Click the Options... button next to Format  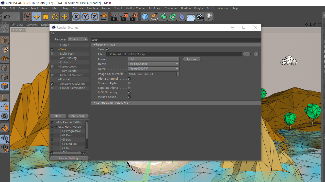click(x=192, y=59)
